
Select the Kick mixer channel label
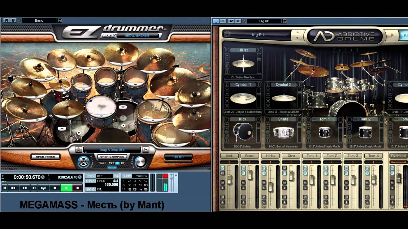click(x=229, y=156)
